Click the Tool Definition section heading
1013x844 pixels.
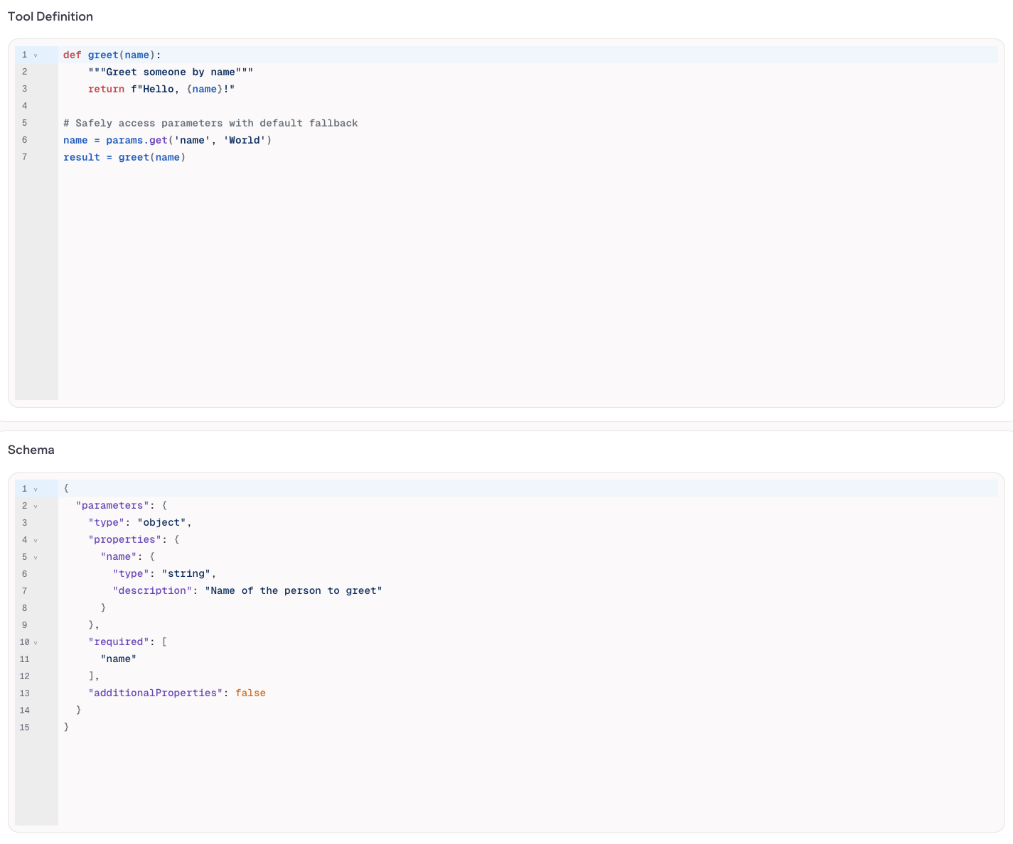tap(50, 16)
